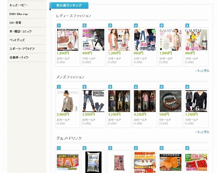Screen dimensions: 218x173
Task: Go to 本・雑誌・コミック category
Action: pos(27,31)
